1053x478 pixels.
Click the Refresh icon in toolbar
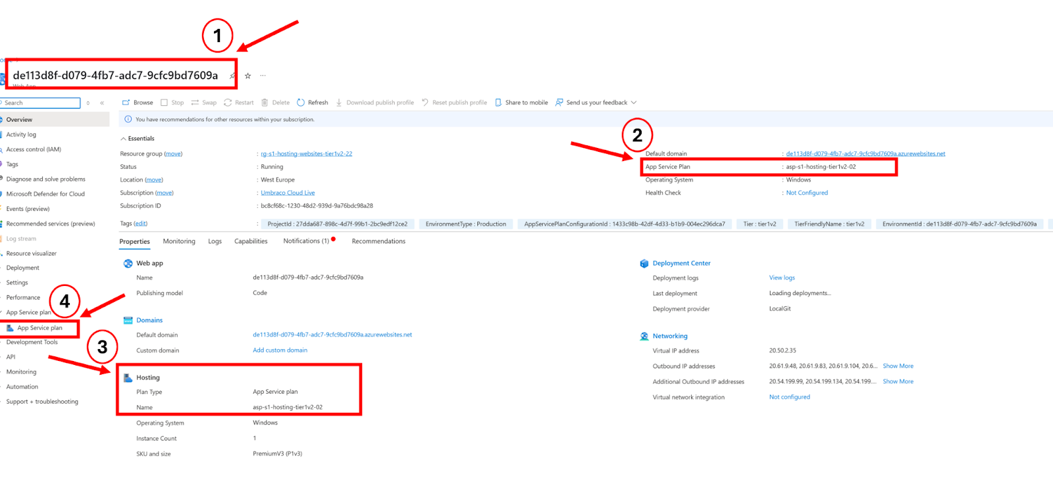coord(301,103)
